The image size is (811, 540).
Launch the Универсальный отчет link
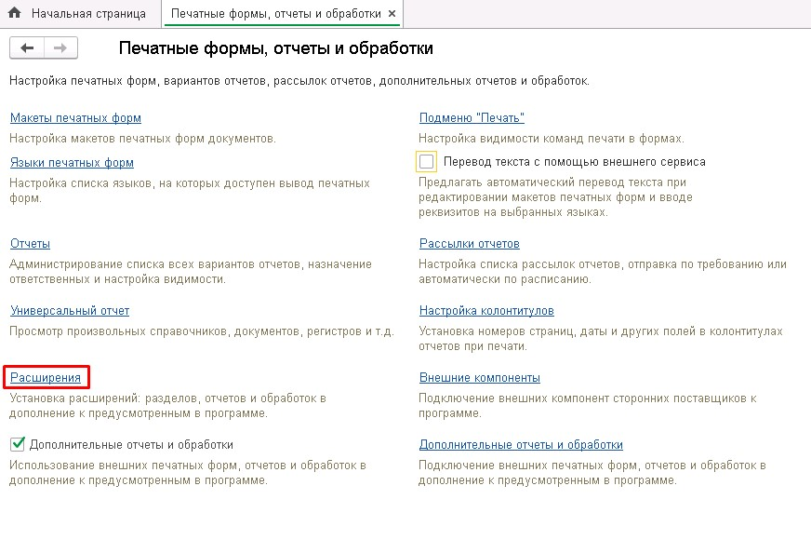point(70,311)
